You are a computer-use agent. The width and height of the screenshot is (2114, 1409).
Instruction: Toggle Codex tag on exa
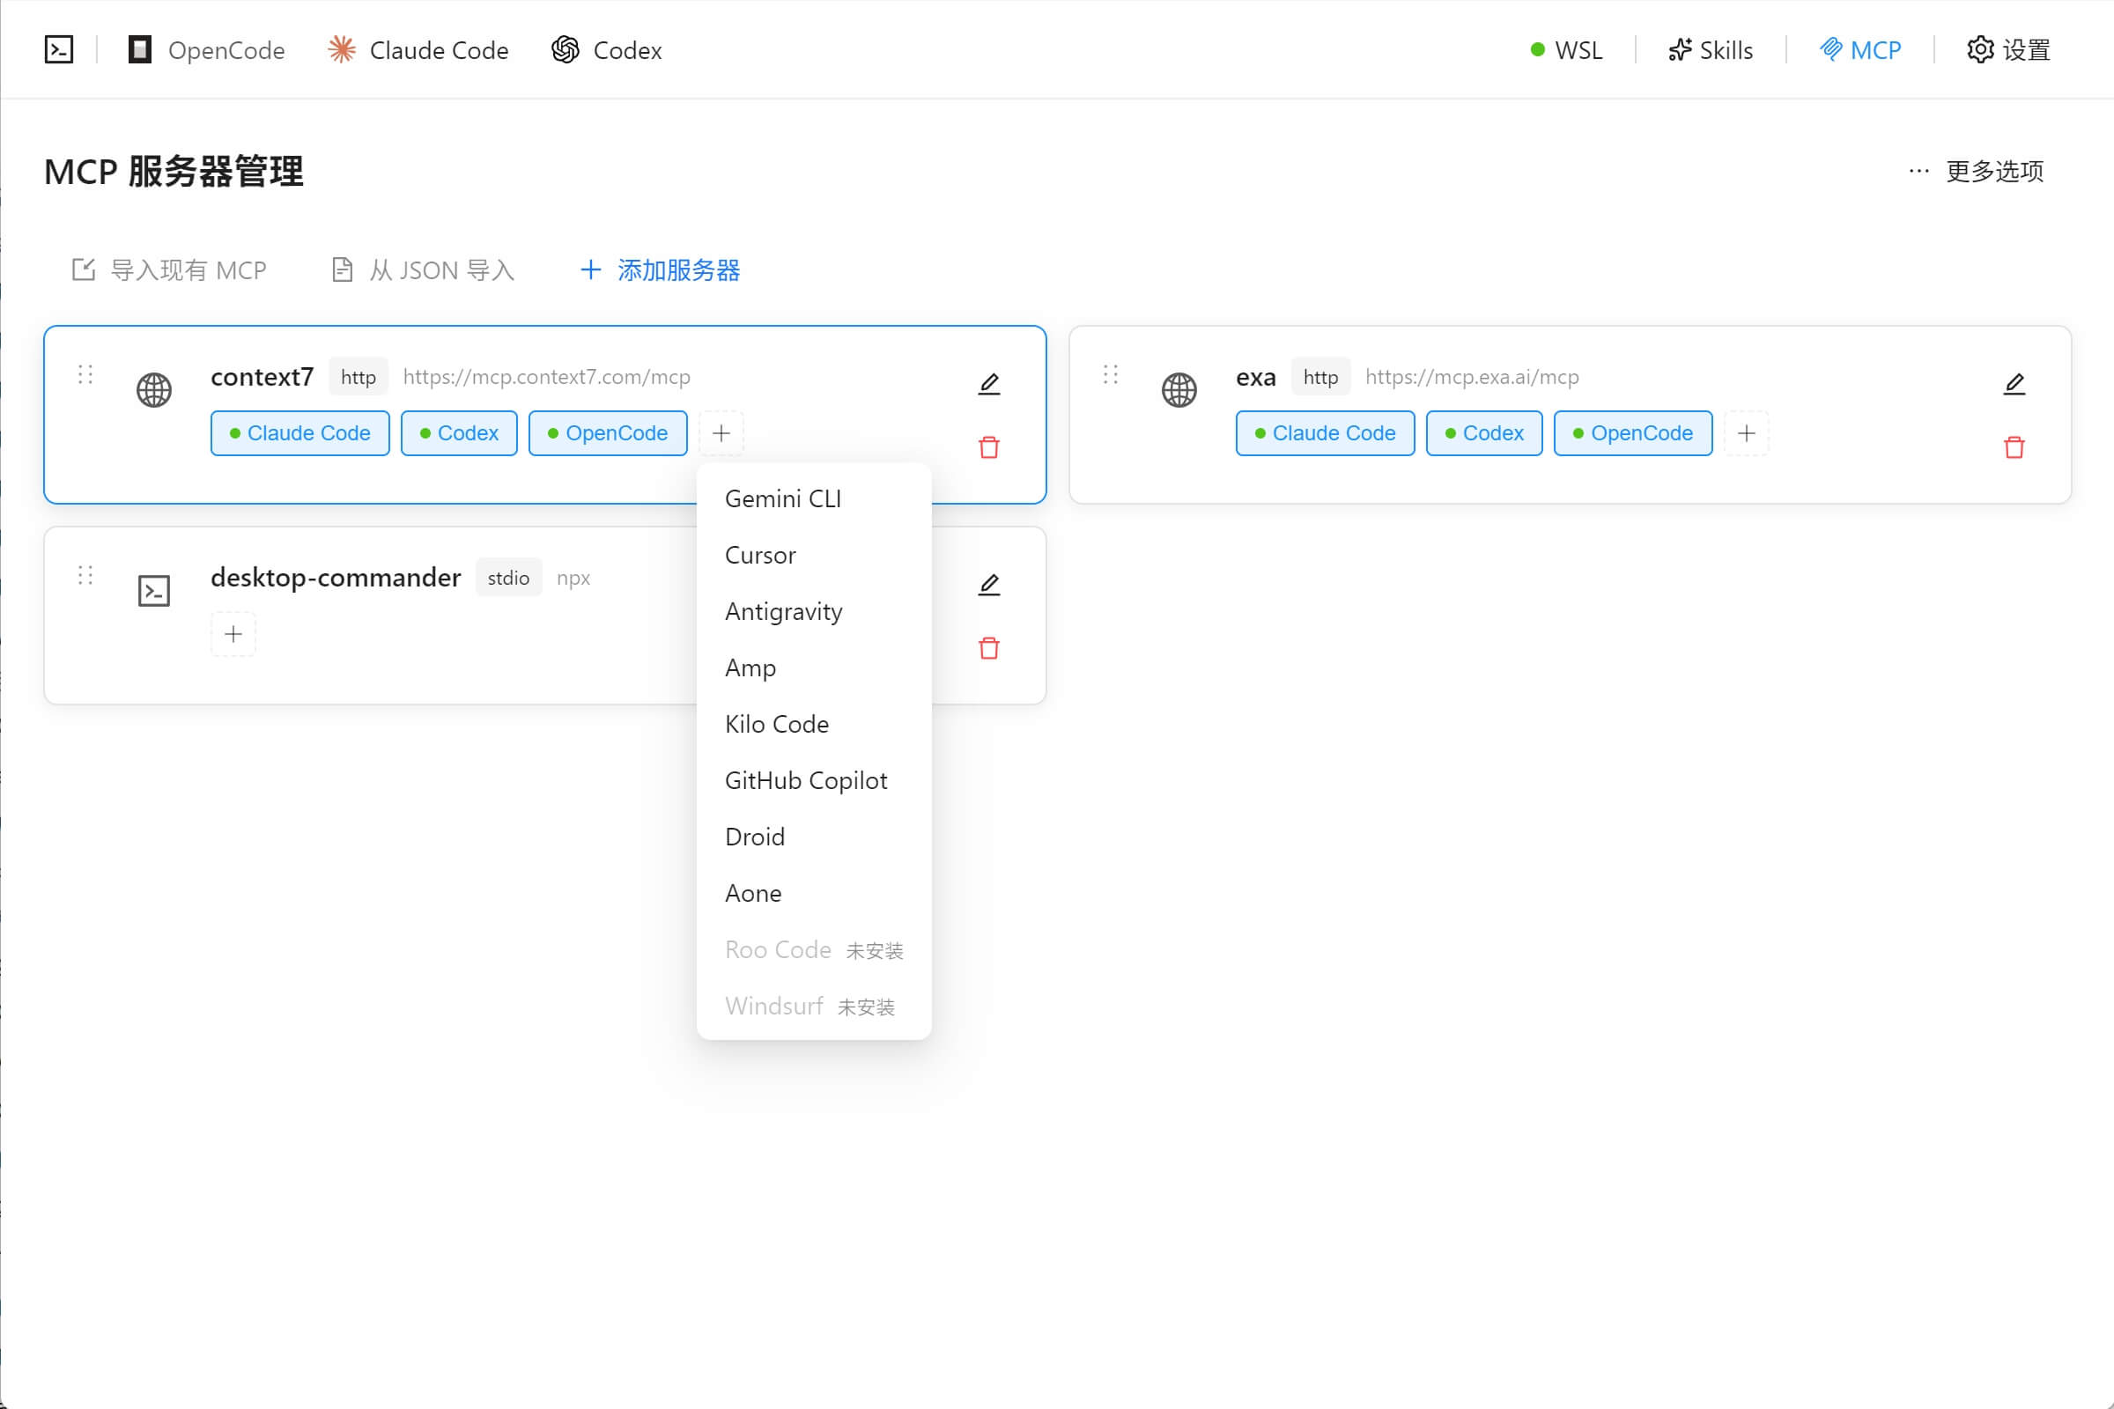(1485, 433)
